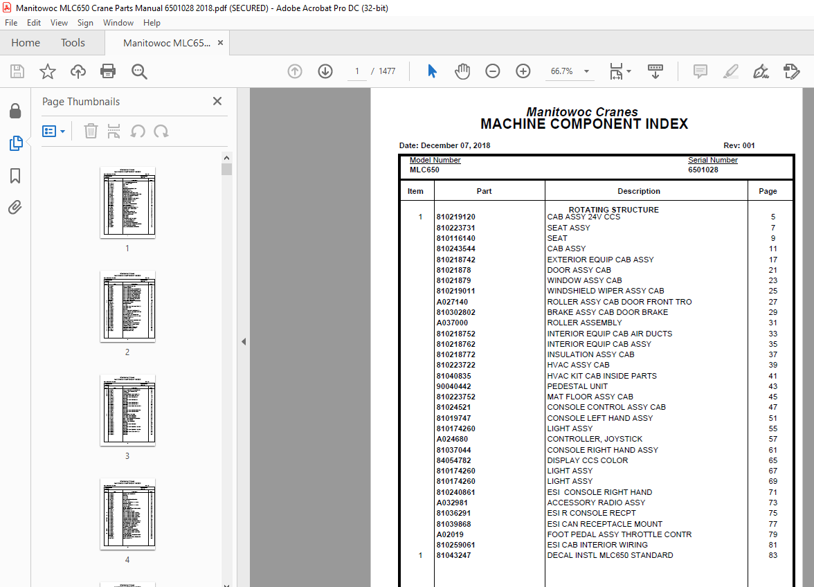Click HVAC ASSY CAB description
This screenshot has height=587, width=814.
pyautogui.click(x=579, y=365)
